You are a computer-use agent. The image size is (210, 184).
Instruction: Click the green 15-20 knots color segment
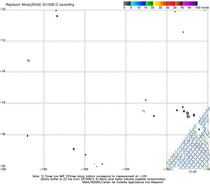coord(149,3)
